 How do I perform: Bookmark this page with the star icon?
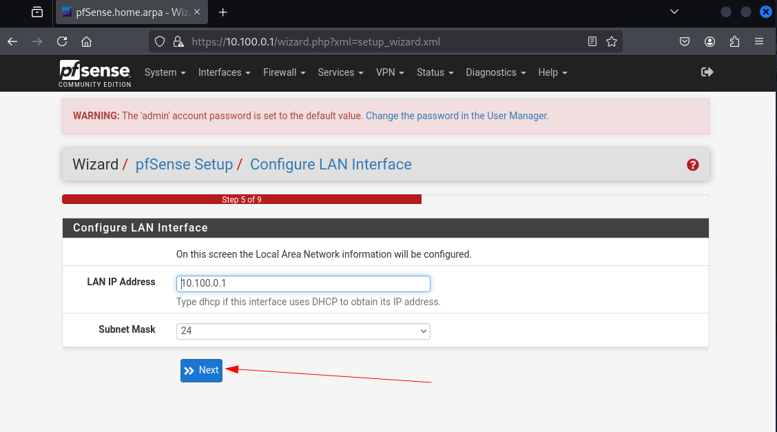(x=612, y=41)
